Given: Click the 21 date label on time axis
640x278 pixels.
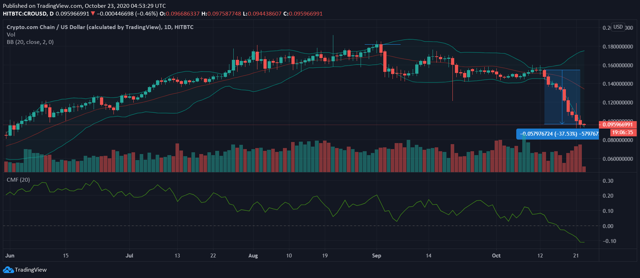Looking at the screenshot, I should coord(576,256).
